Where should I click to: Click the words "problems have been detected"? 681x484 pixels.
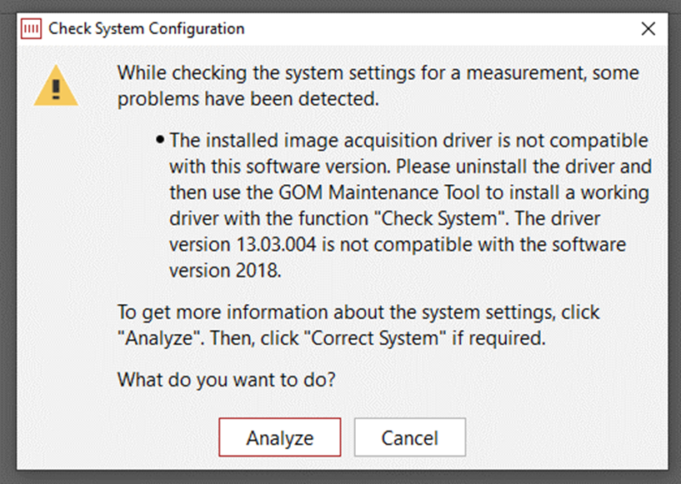coord(248,99)
